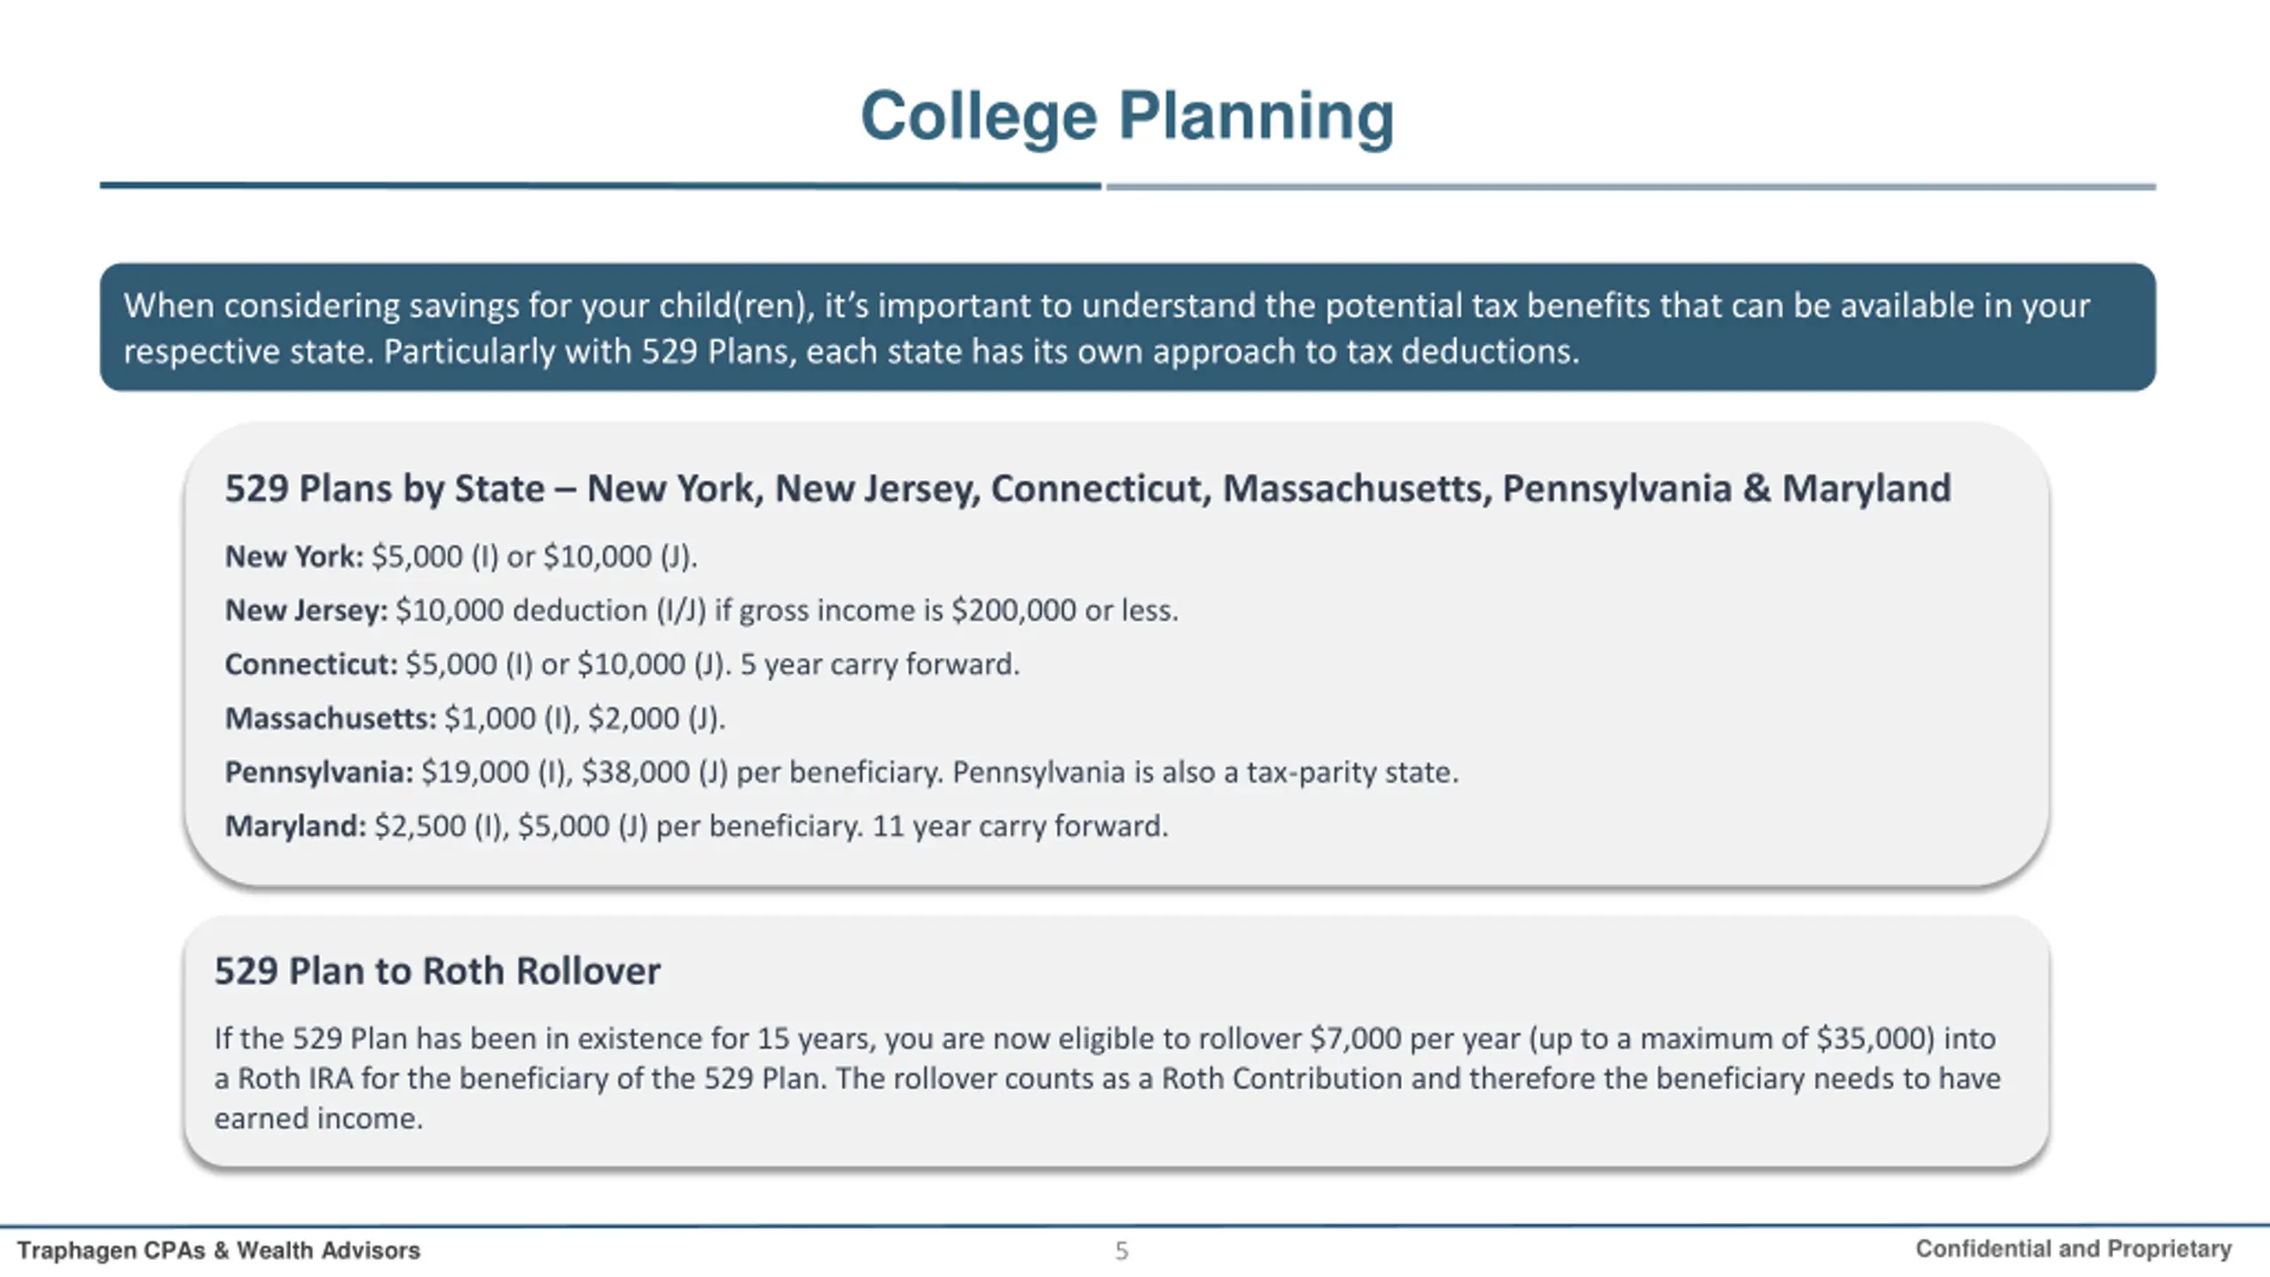Click the Confidential and Proprietary footer text
Image resolution: width=2270 pixels, height=1277 pixels.
[2073, 1249]
